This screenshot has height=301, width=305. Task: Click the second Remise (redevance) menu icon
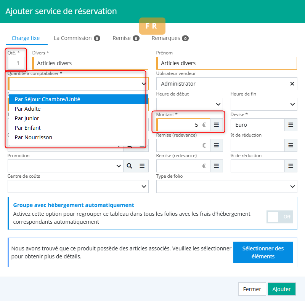pos(216,166)
